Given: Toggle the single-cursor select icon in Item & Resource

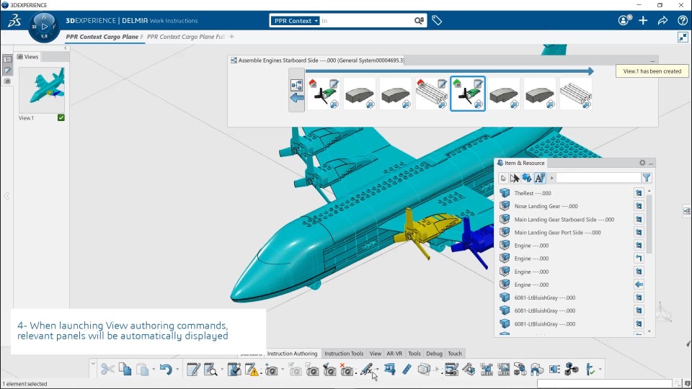Looking at the screenshot, I should (x=503, y=178).
